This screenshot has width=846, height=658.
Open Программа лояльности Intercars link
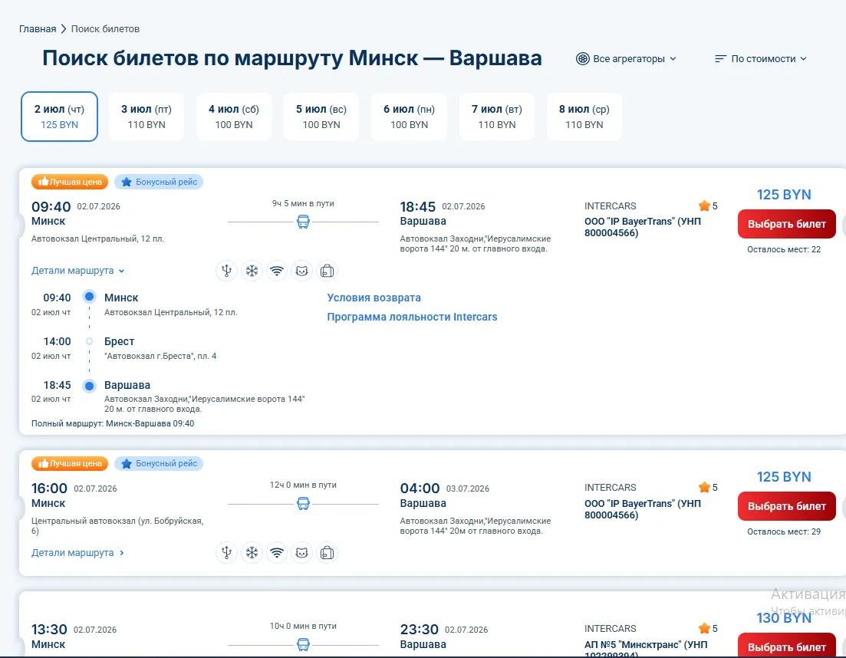(412, 317)
